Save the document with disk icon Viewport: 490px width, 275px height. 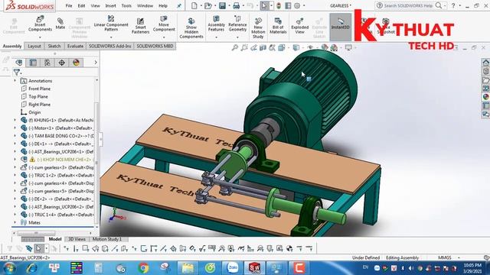coord(222,5)
